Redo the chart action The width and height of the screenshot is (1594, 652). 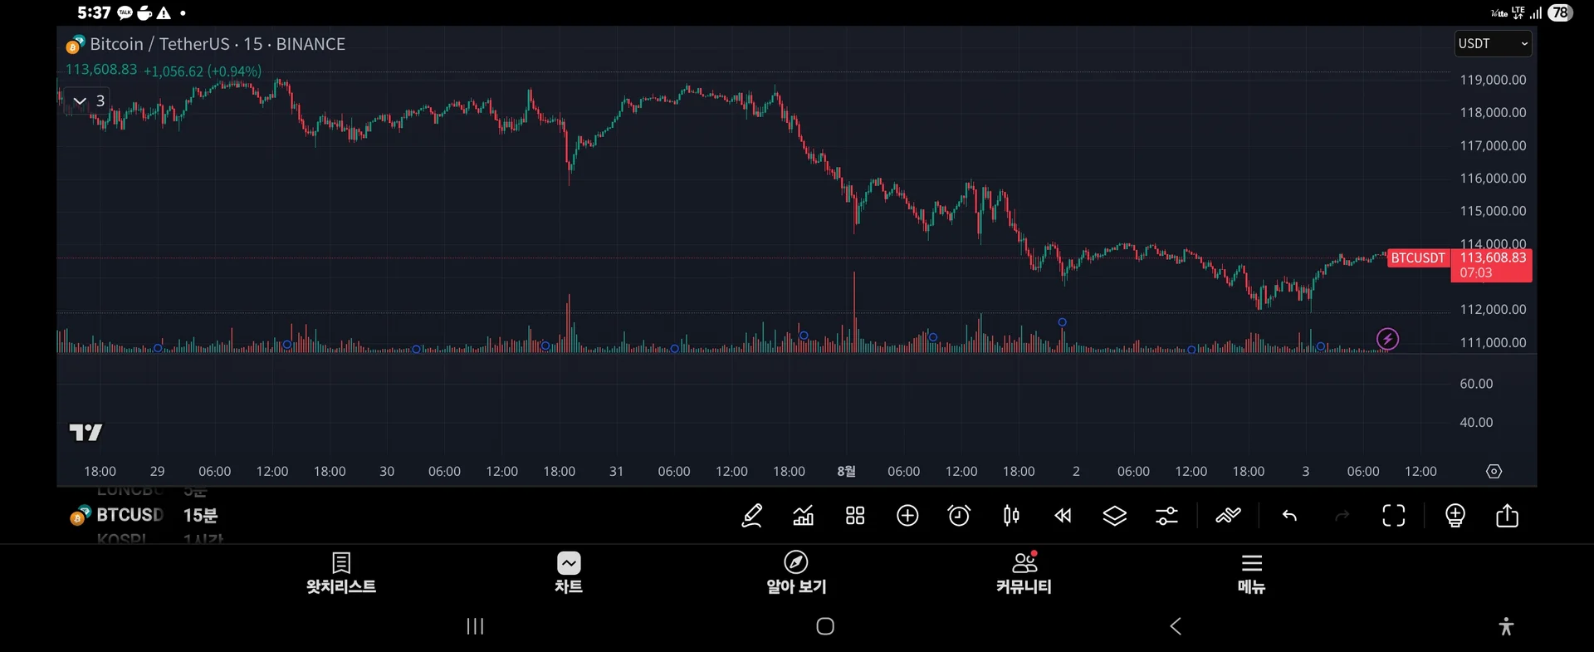coord(1342,516)
